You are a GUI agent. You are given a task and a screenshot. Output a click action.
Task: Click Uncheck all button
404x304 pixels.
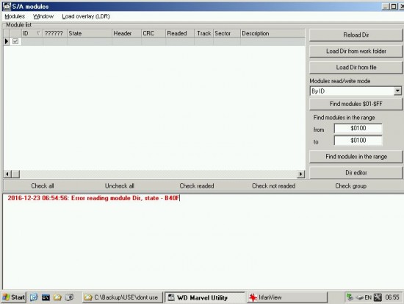click(x=119, y=185)
